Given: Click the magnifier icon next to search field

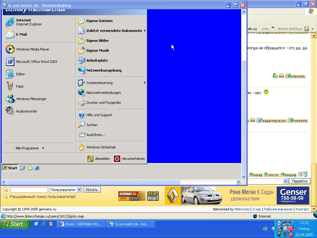Looking at the screenshot, I should [x=6, y=190].
